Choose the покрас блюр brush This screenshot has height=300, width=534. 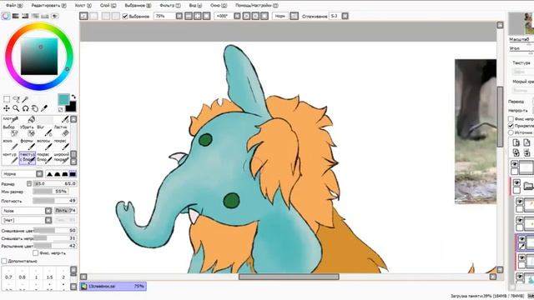(44, 158)
